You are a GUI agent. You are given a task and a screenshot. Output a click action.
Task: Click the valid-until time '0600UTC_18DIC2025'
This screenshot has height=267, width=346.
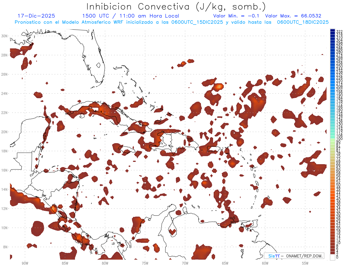tap(303, 22)
